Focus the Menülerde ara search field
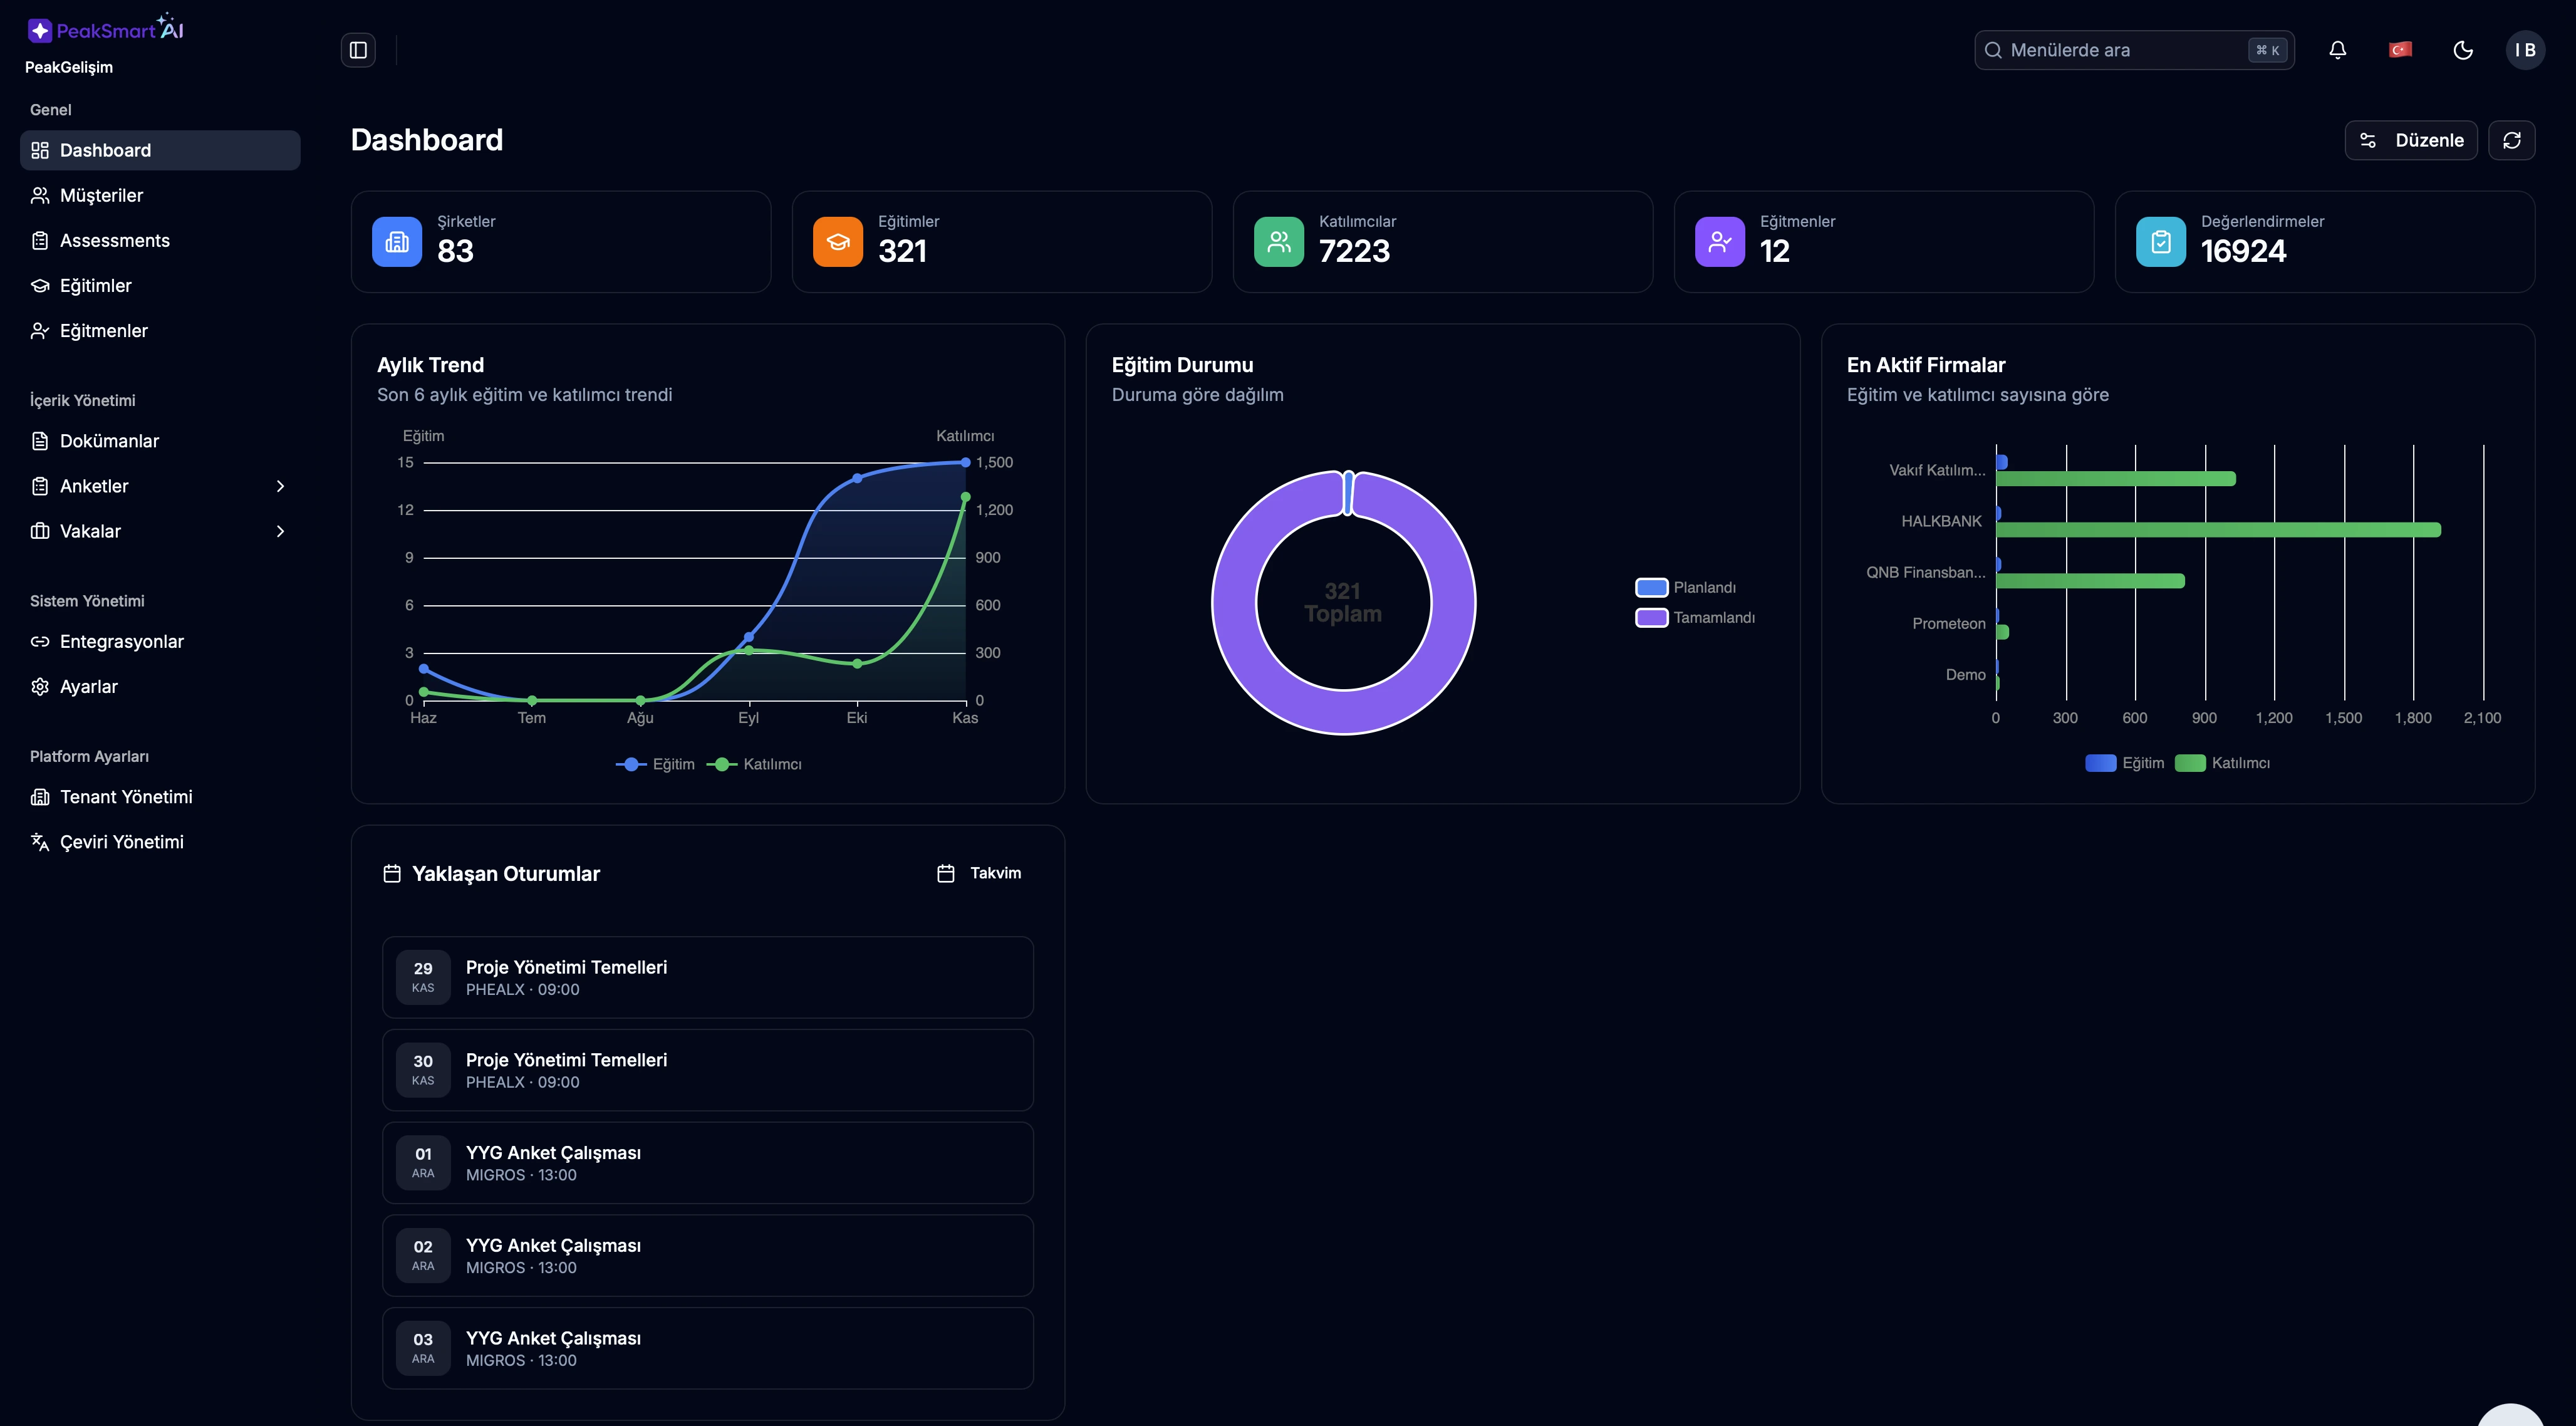This screenshot has height=1426, width=2576. (x=2120, y=50)
